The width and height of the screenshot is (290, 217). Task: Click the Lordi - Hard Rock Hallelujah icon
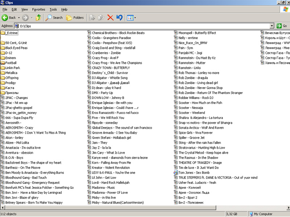(89, 183)
